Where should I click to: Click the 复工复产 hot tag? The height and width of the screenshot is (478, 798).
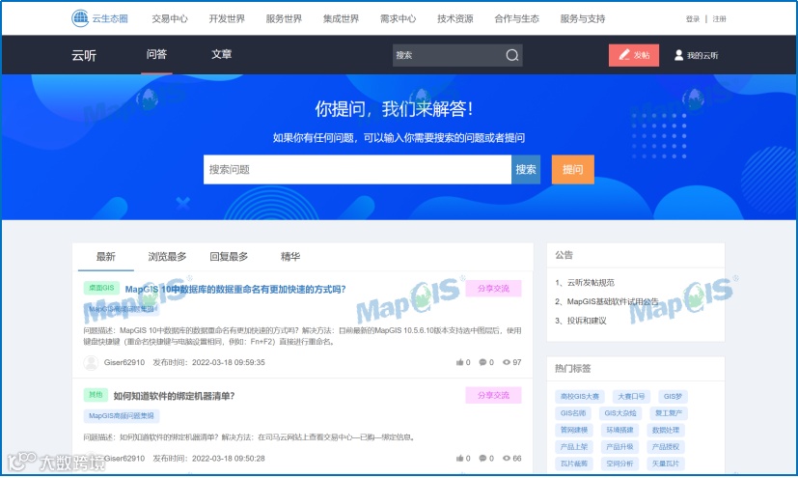[669, 413]
